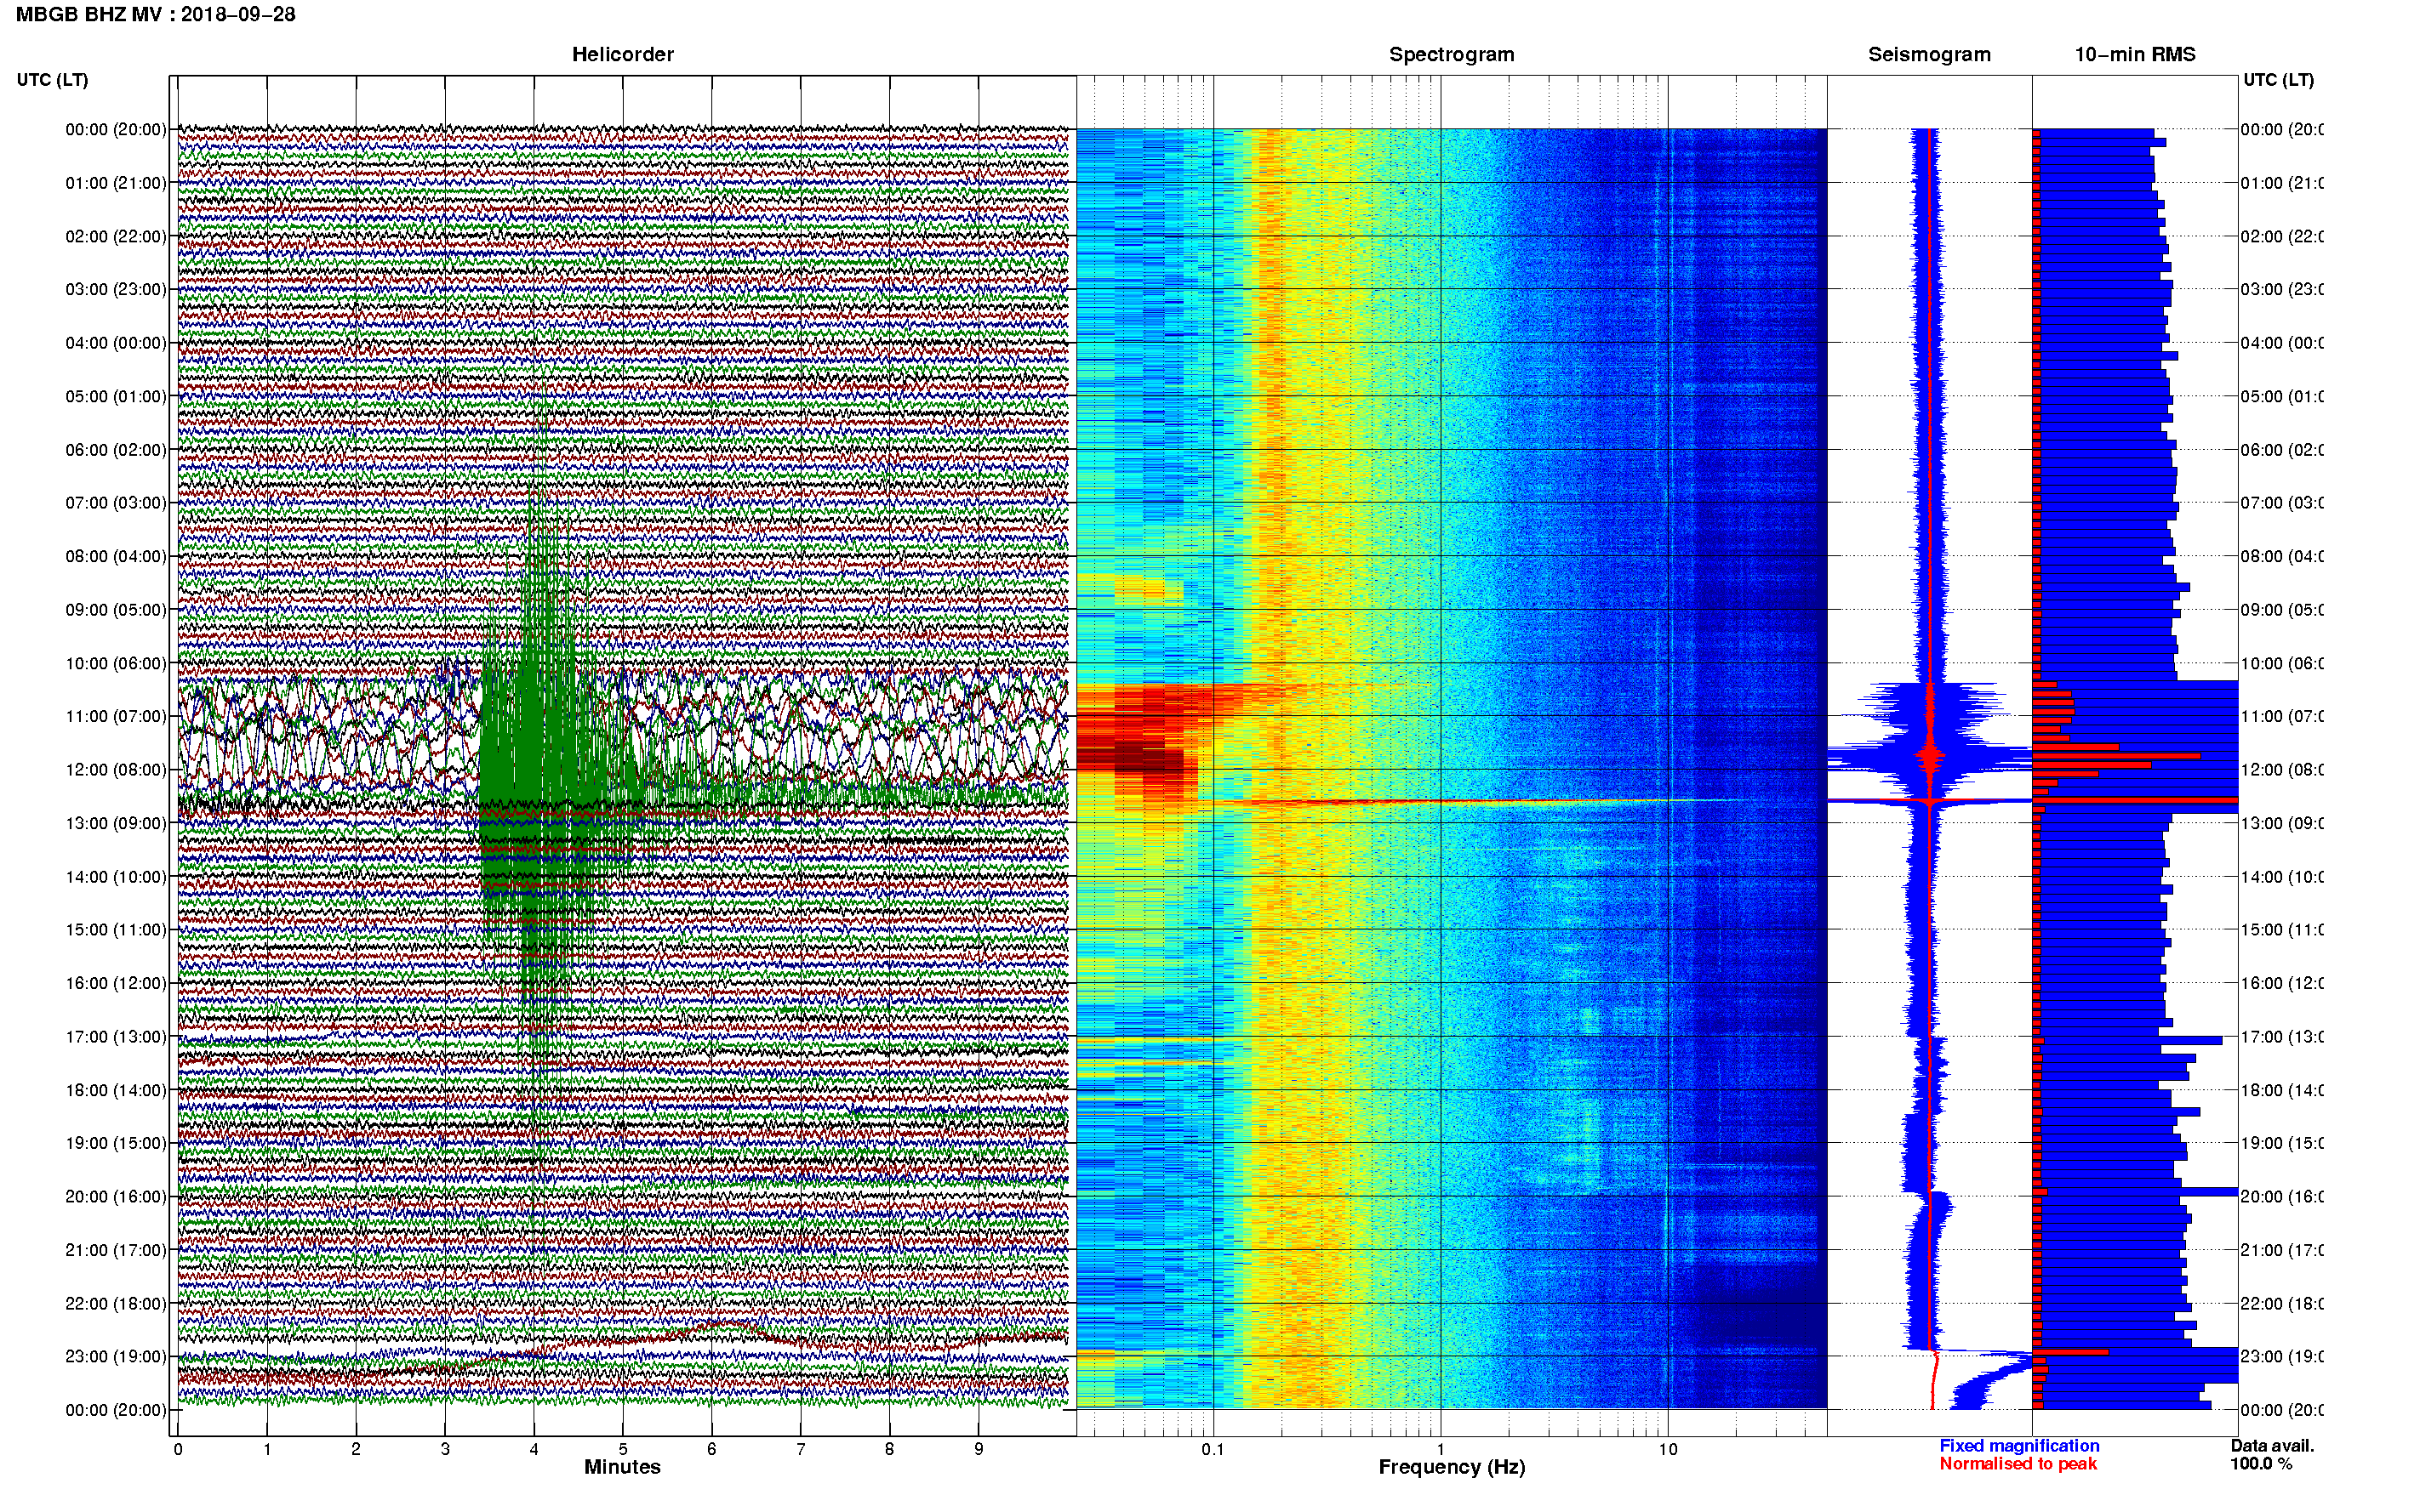The image size is (2420, 1512).
Task: Click the left time label '23:00 (19:00)'
Action: pyautogui.click(x=116, y=1356)
